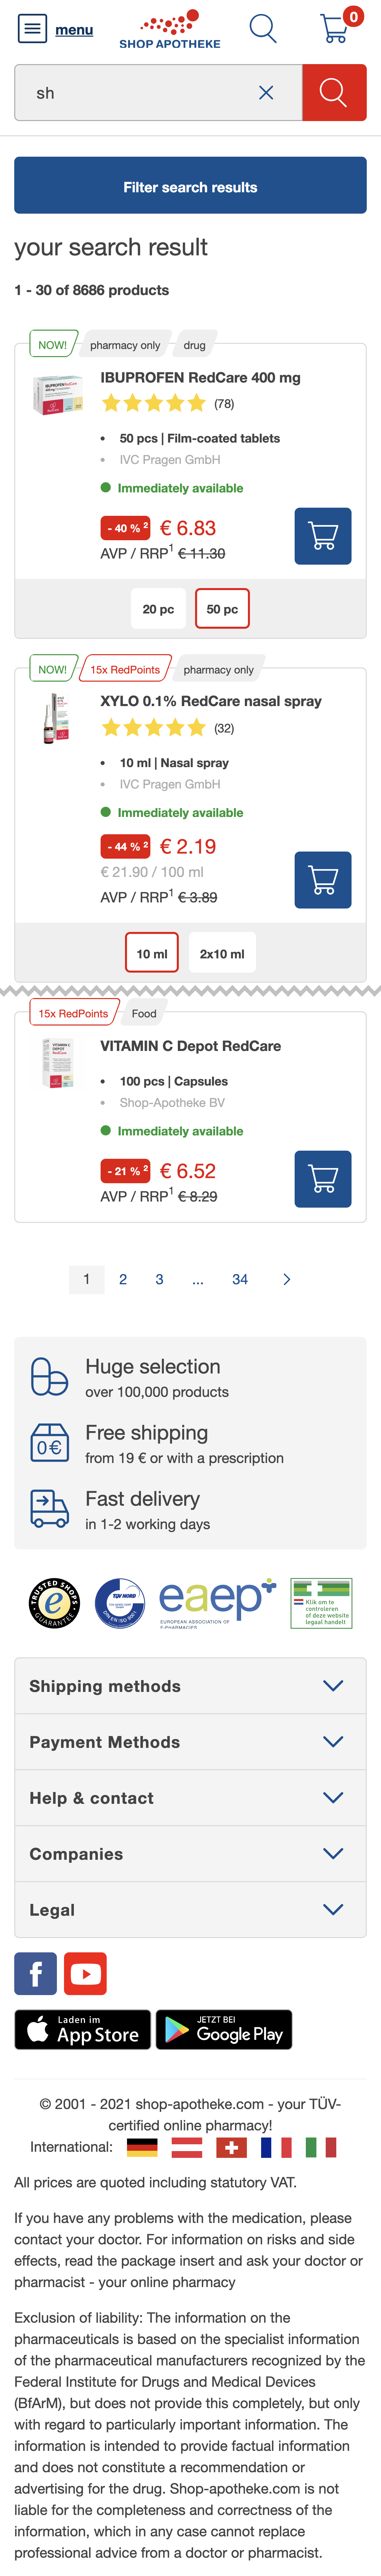The width and height of the screenshot is (381, 2576).
Task: Jump to results page 34
Action: (x=239, y=1279)
